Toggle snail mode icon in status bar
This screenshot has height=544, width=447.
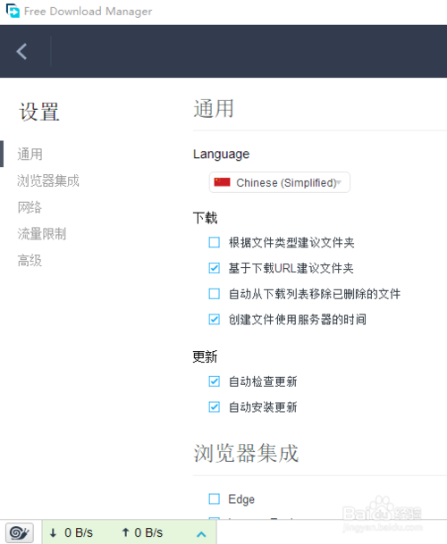tap(20, 533)
